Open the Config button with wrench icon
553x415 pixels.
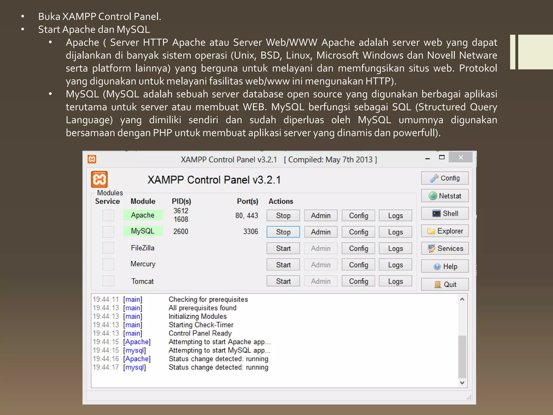445,178
